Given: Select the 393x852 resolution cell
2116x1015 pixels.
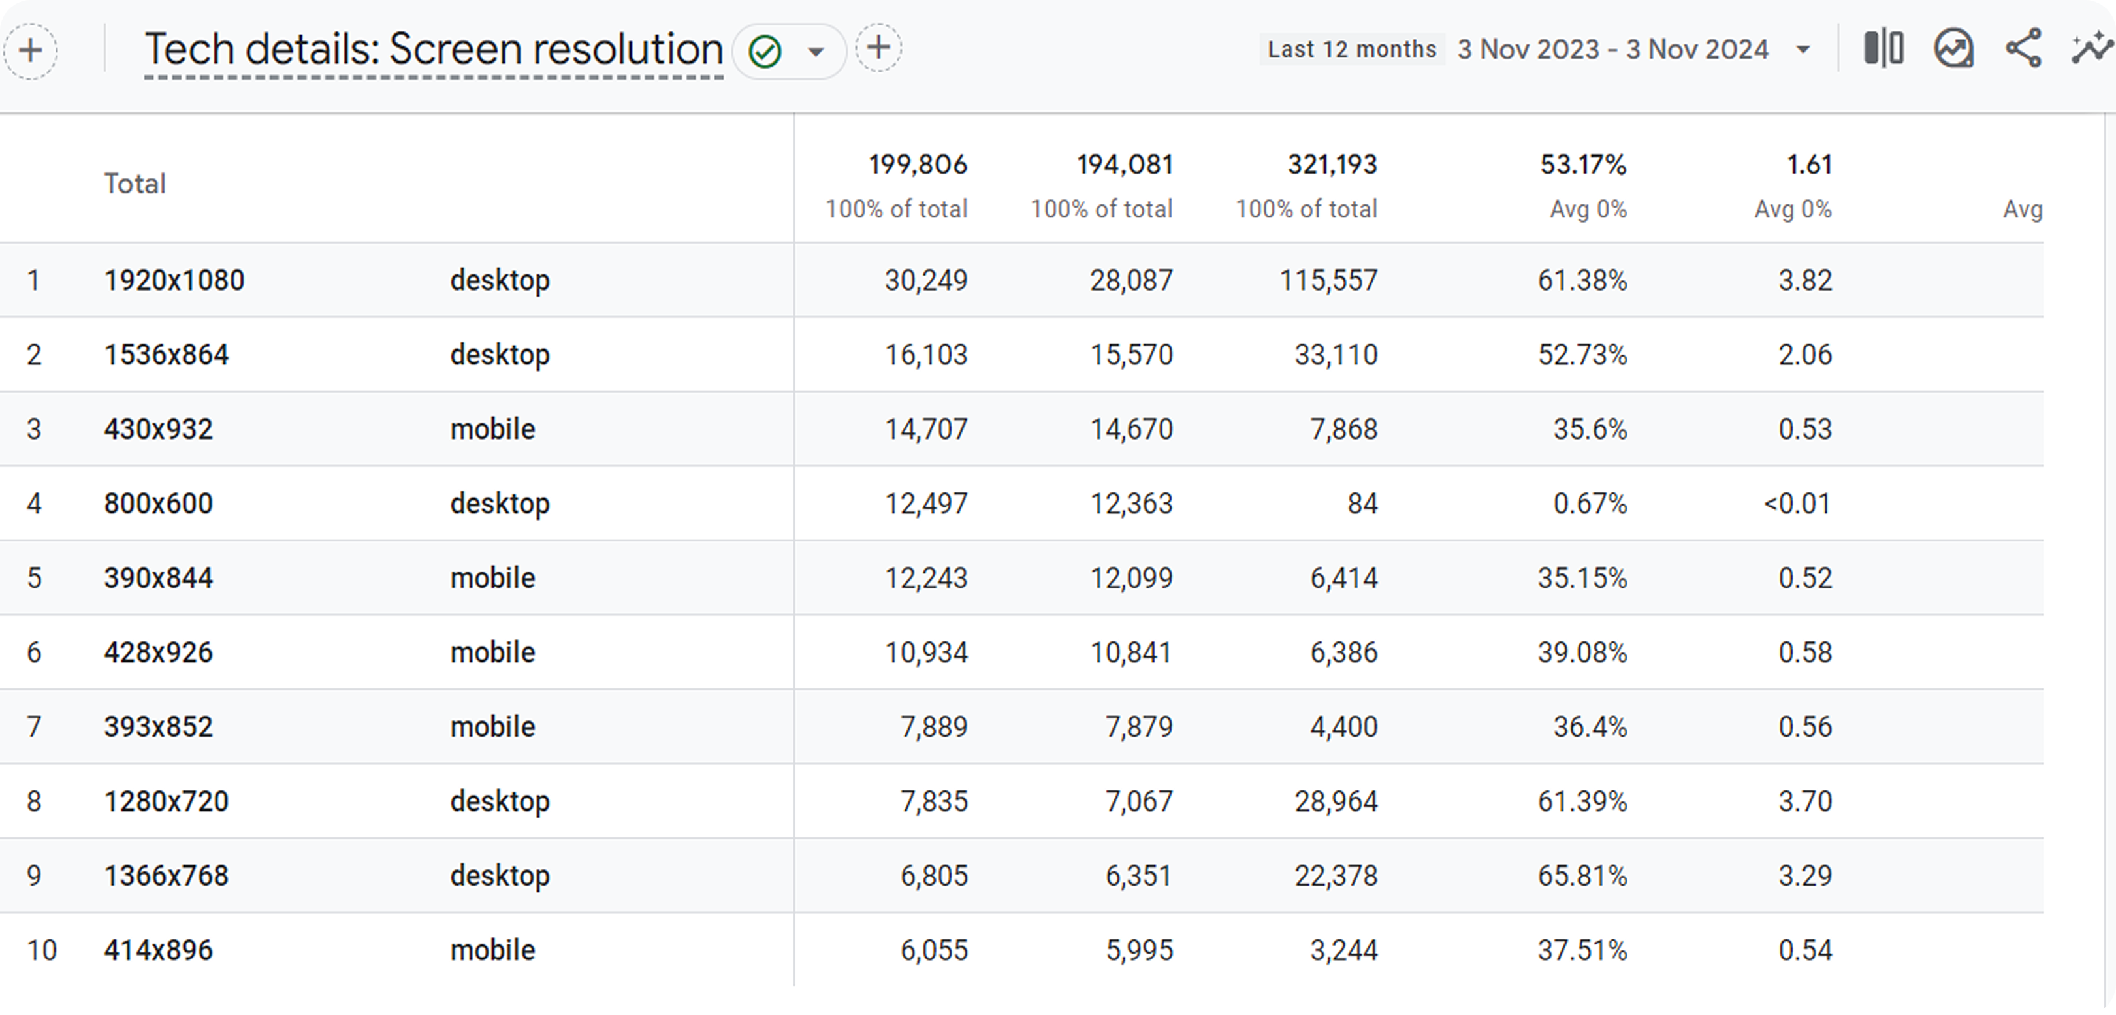Looking at the screenshot, I should 157,727.
